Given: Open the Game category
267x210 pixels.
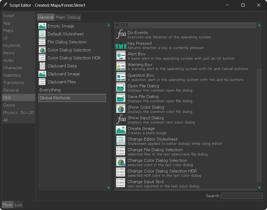Looking at the screenshot, I should click(x=19, y=105).
